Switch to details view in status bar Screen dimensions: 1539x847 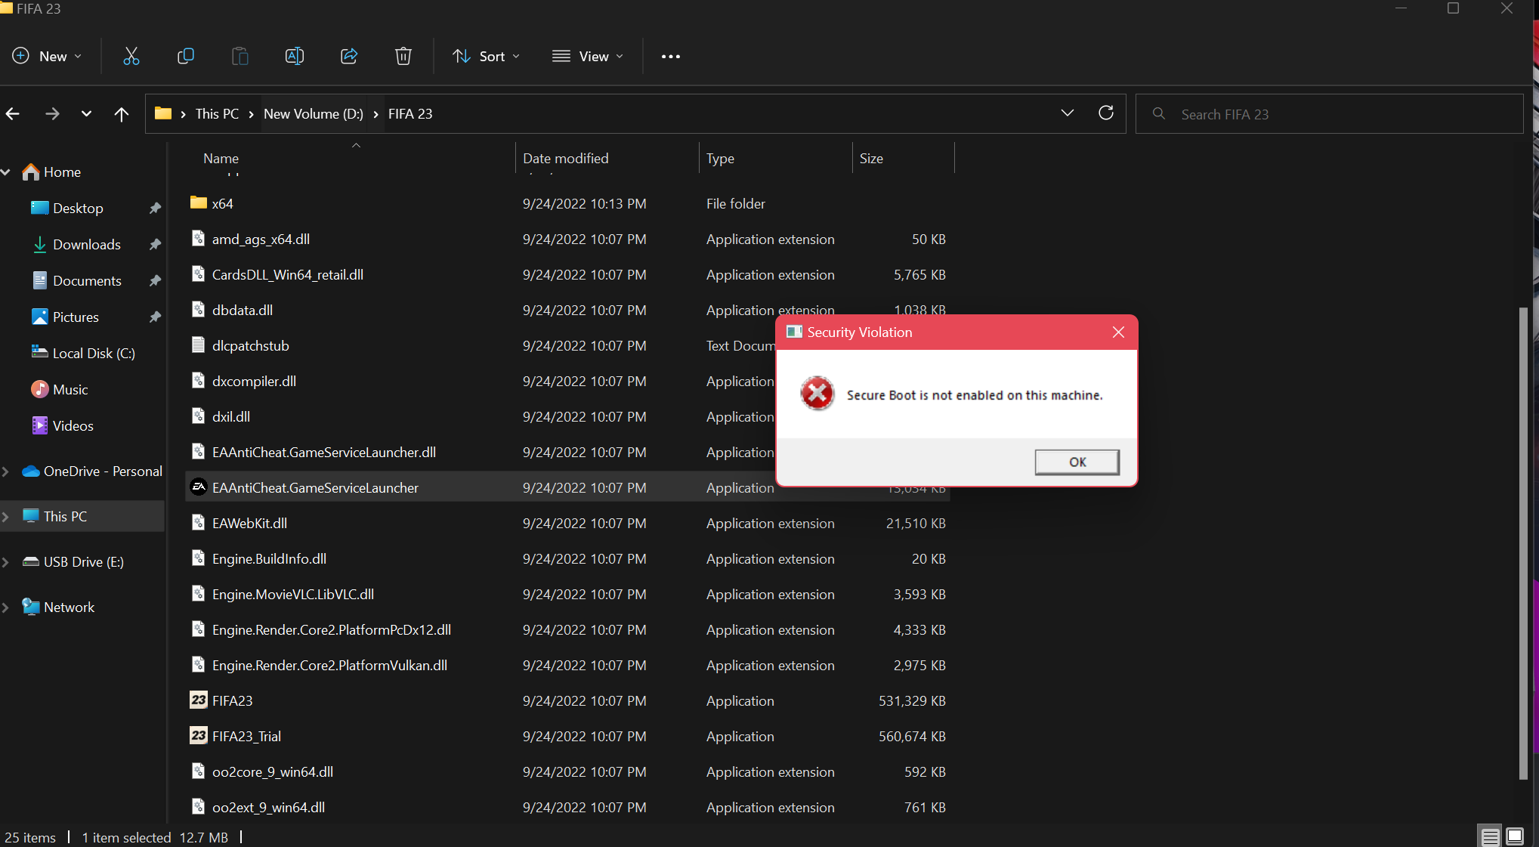1490,836
